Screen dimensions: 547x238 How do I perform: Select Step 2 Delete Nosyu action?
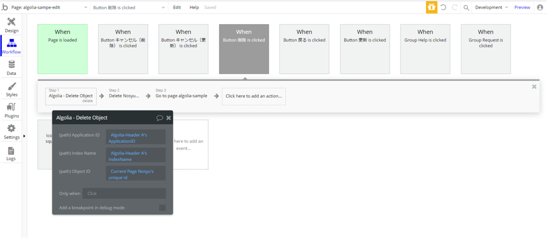point(124,96)
